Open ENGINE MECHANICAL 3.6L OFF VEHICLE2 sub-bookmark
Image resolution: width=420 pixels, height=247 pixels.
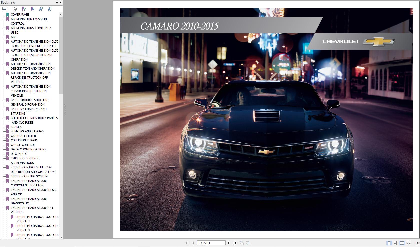[x=37, y=228]
